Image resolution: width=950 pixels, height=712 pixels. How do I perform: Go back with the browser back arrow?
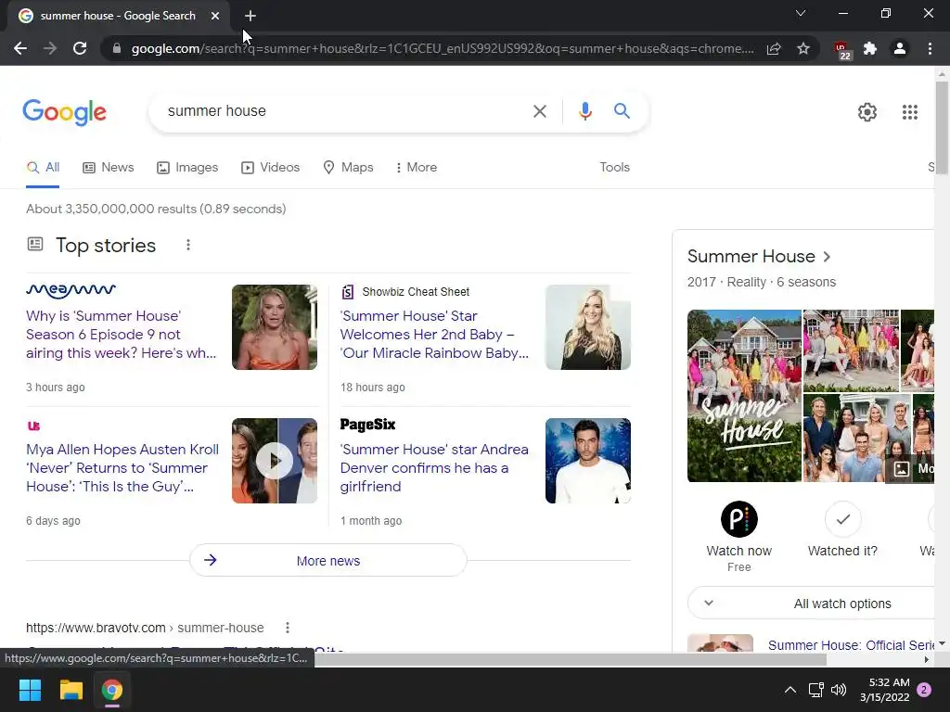pos(20,48)
